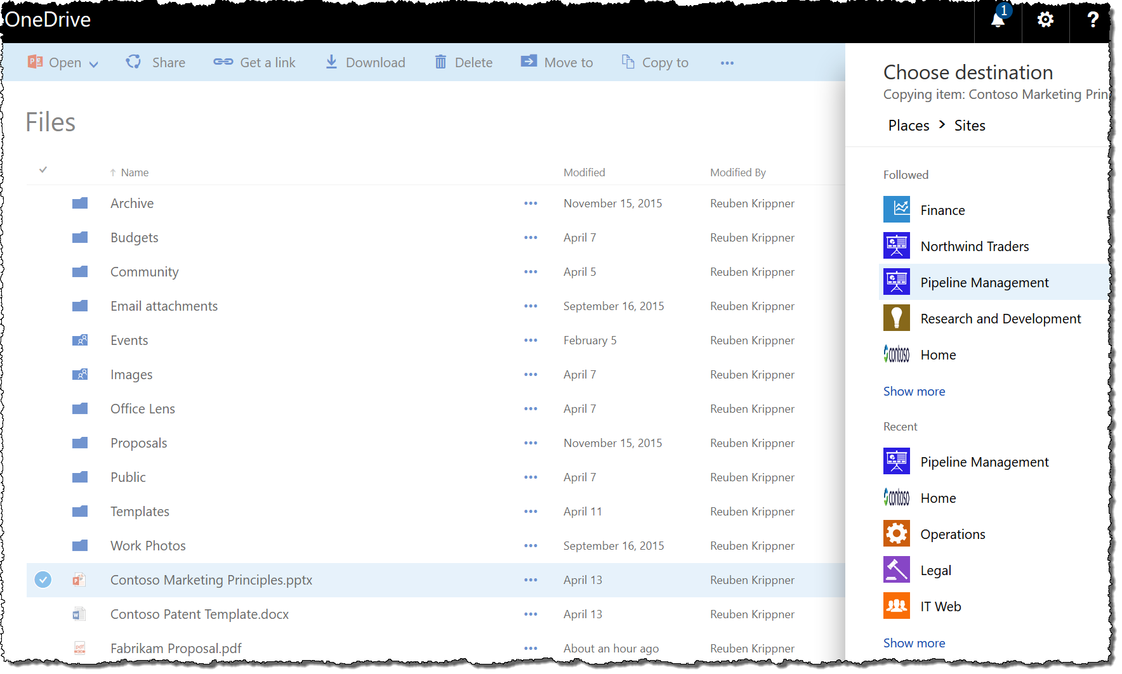Download the selected file
The width and height of the screenshot is (1122, 674).
point(365,62)
